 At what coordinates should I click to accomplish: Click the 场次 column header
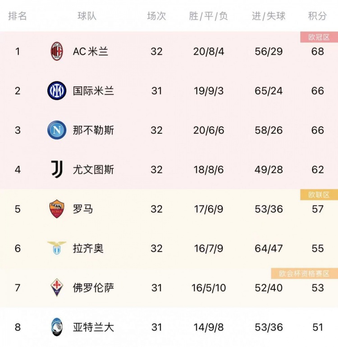click(x=156, y=16)
